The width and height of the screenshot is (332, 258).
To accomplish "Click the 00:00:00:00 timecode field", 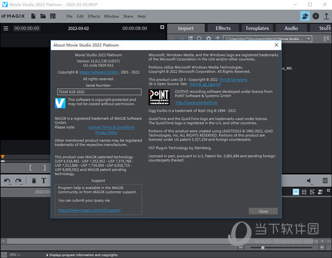I will [26, 28].
